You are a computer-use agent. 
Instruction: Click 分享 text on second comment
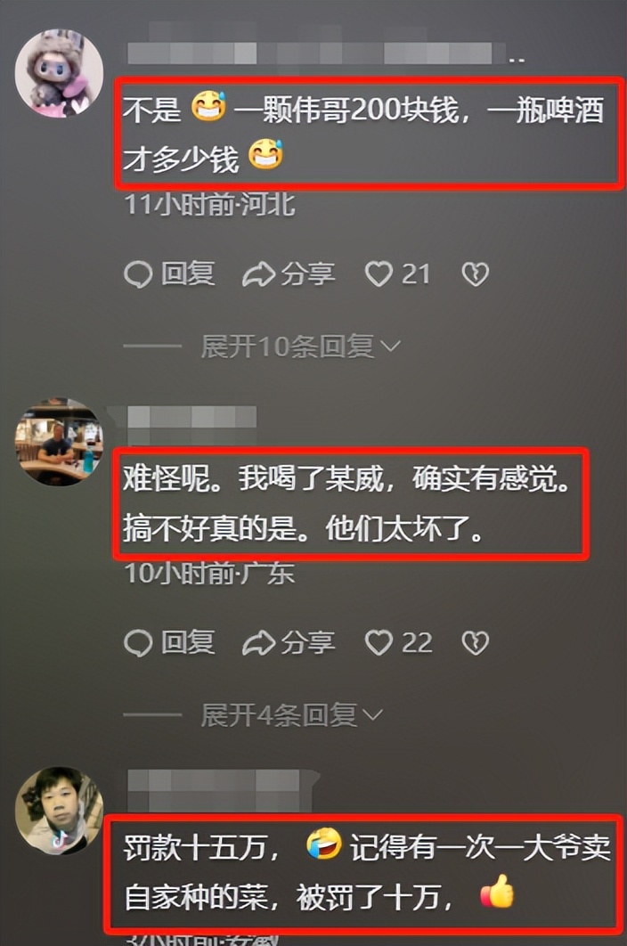(x=308, y=643)
